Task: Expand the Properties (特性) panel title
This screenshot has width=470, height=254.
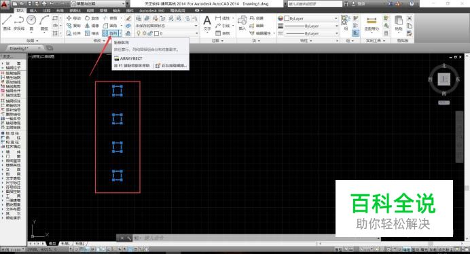Action: tap(306, 41)
